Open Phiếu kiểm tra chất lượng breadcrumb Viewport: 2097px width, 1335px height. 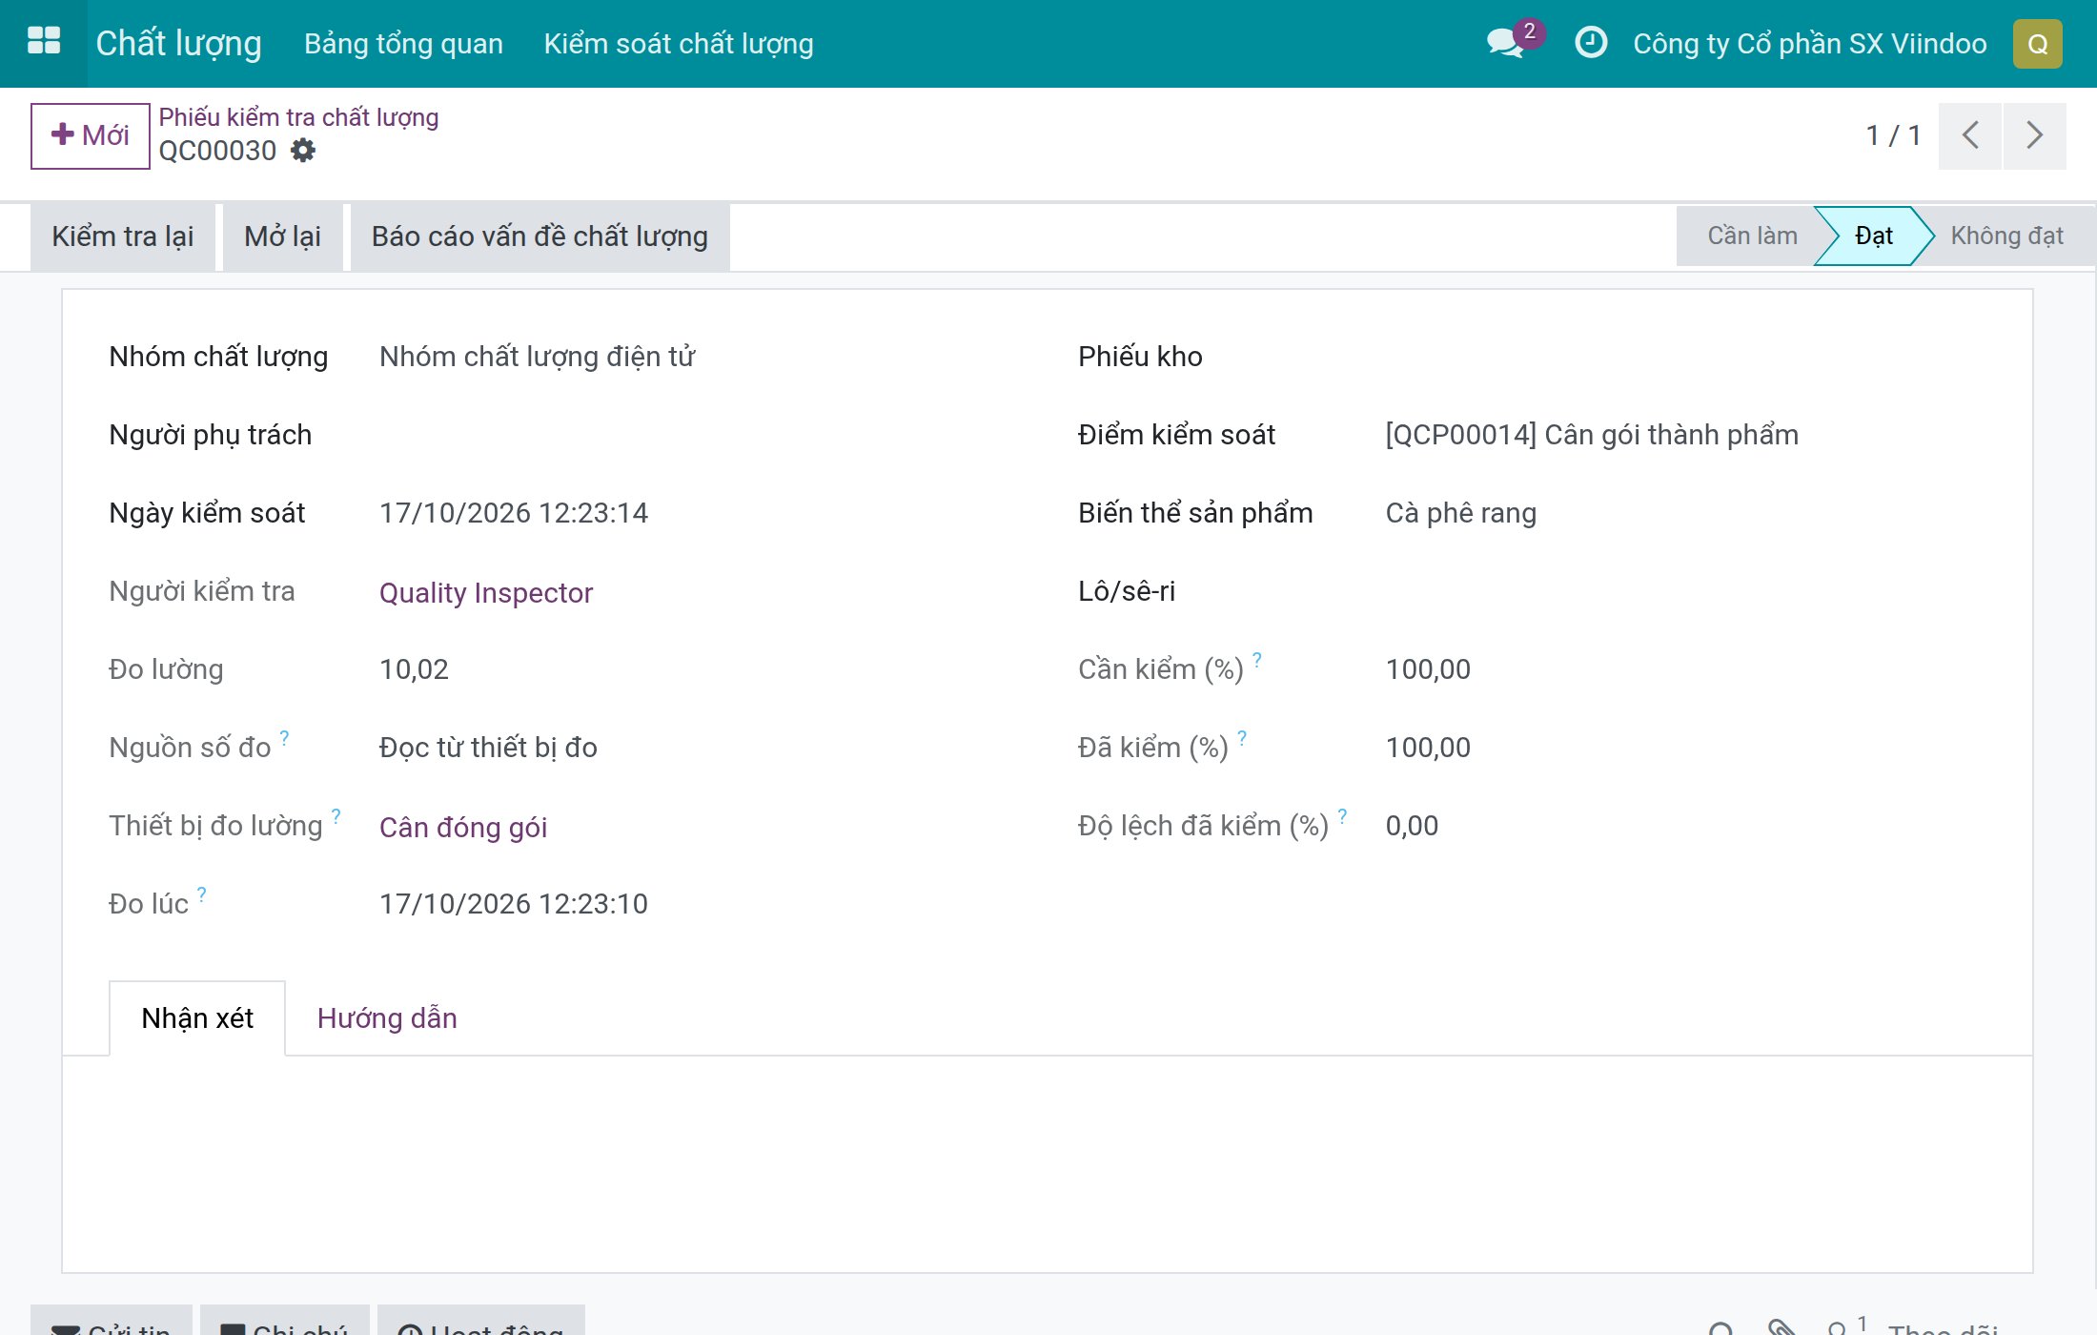(298, 117)
